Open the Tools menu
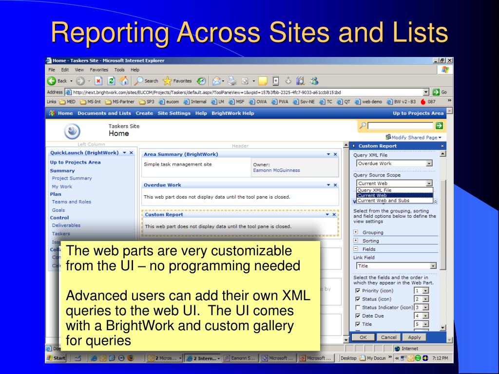The height and width of the screenshot is (374, 499). 119,70
